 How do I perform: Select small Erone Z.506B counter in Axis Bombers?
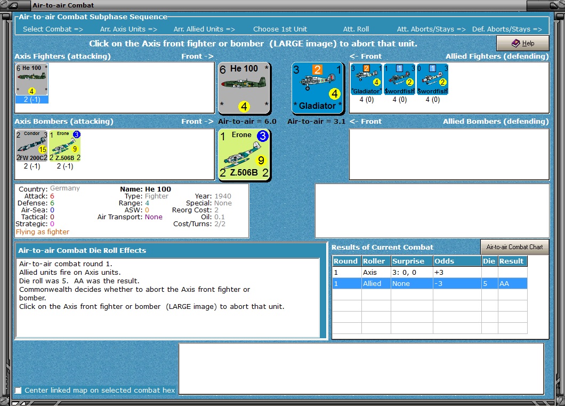[x=65, y=146]
